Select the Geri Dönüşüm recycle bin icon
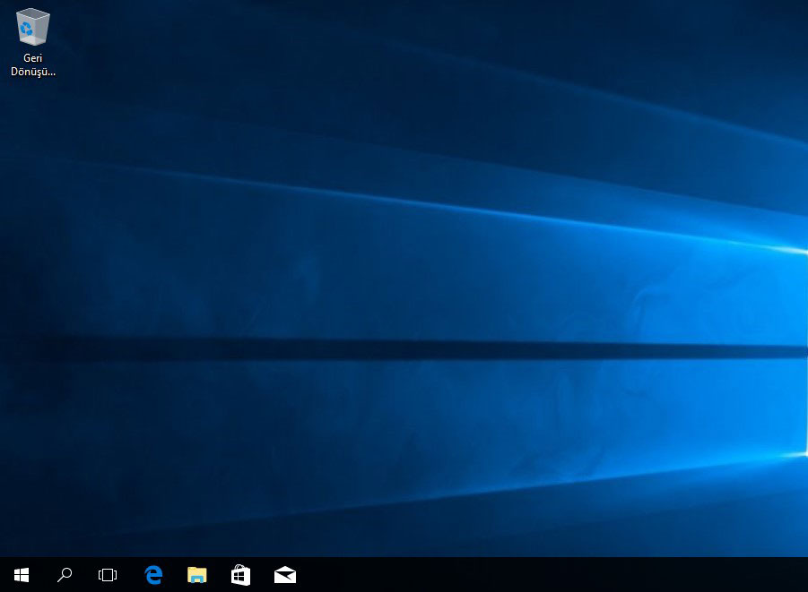 33,27
